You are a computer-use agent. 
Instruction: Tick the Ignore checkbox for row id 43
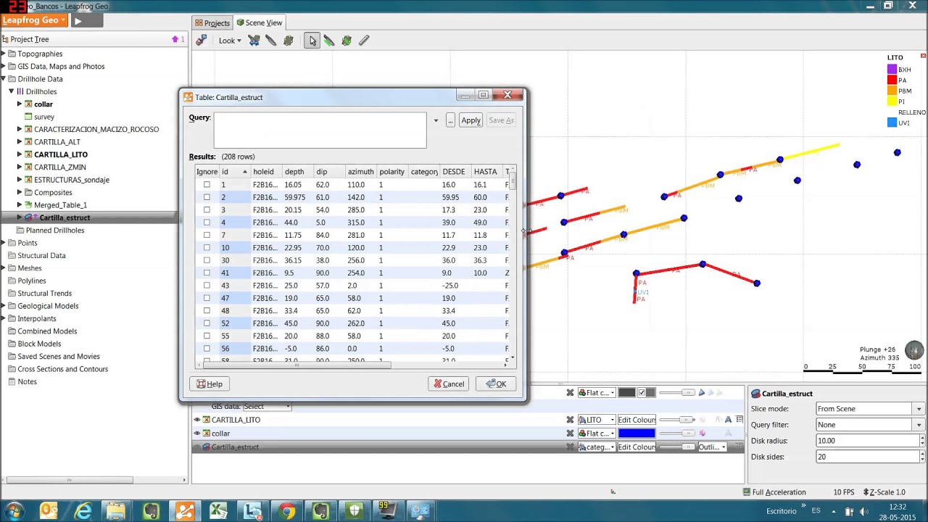(207, 286)
